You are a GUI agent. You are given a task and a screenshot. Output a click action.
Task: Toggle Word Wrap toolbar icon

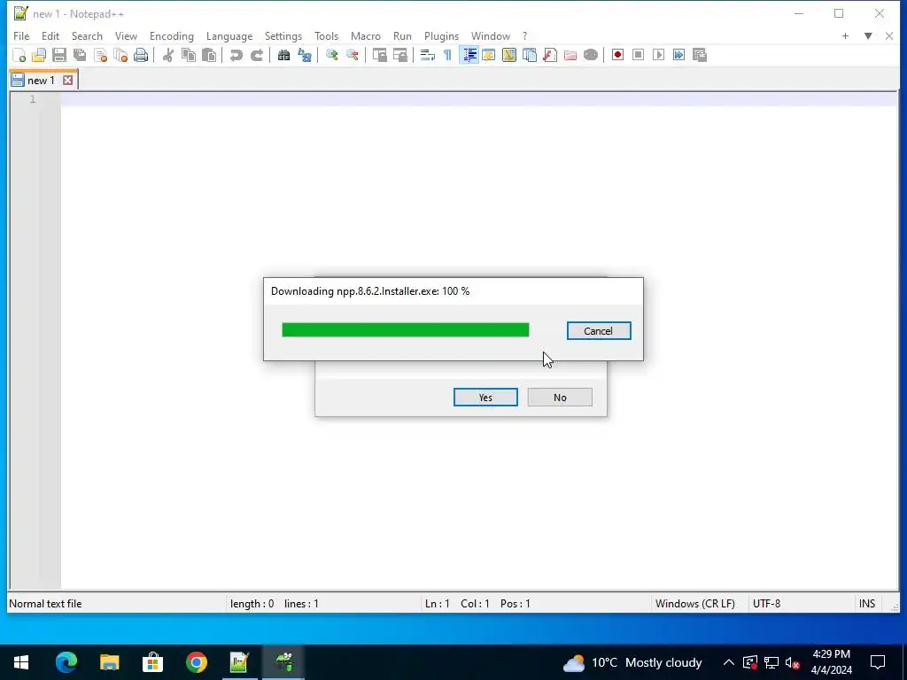tap(427, 55)
